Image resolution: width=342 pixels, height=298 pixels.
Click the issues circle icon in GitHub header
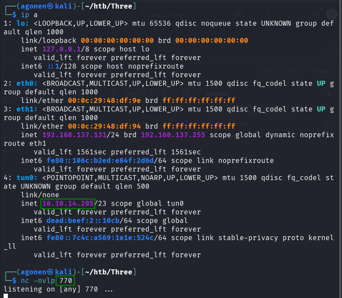[x=288, y=14]
